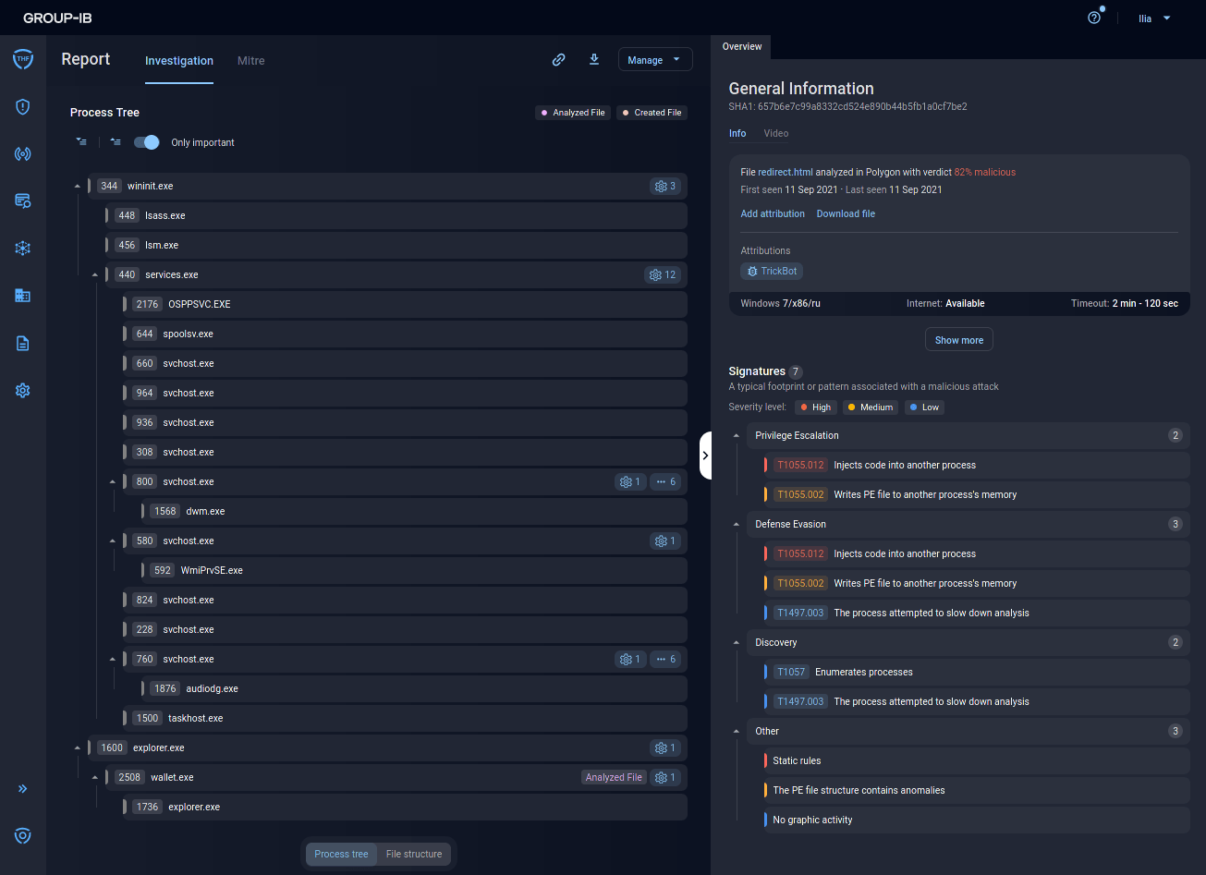
Task: Click the download report icon next to Manage
Action: [x=594, y=59]
